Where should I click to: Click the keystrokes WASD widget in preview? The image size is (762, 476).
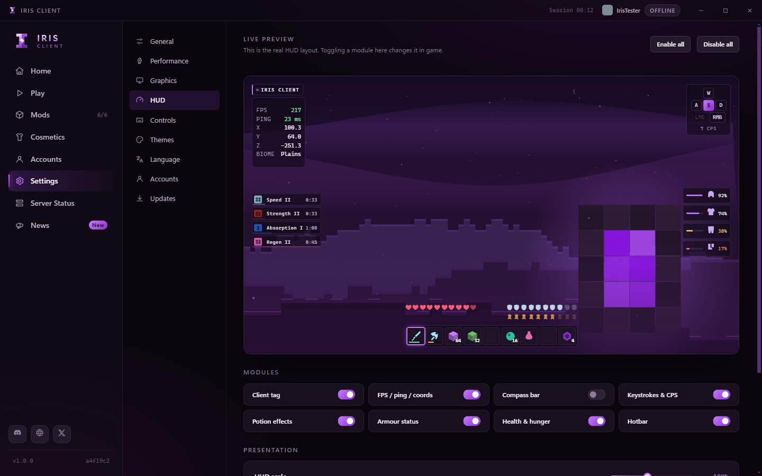[x=709, y=109]
